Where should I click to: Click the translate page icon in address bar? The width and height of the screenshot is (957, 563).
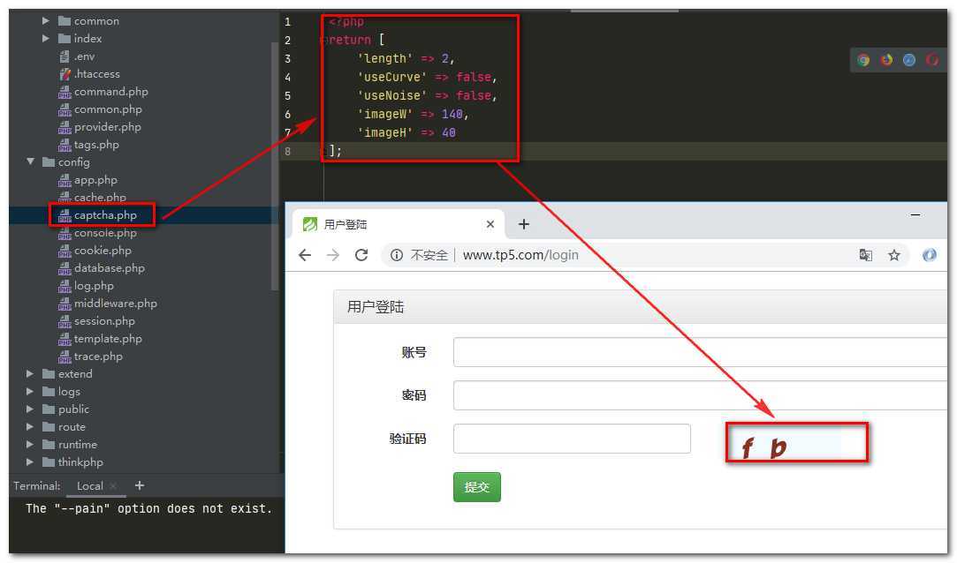click(x=865, y=255)
